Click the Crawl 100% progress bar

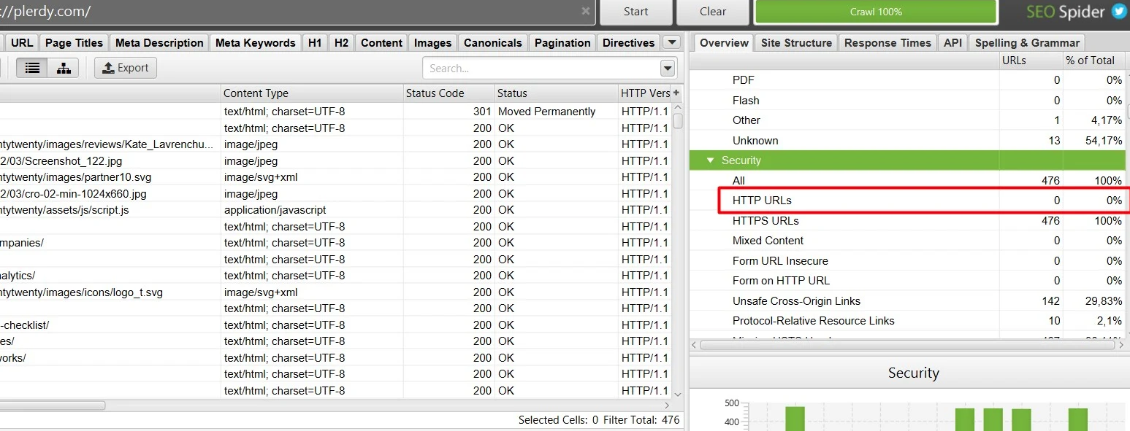coord(875,12)
